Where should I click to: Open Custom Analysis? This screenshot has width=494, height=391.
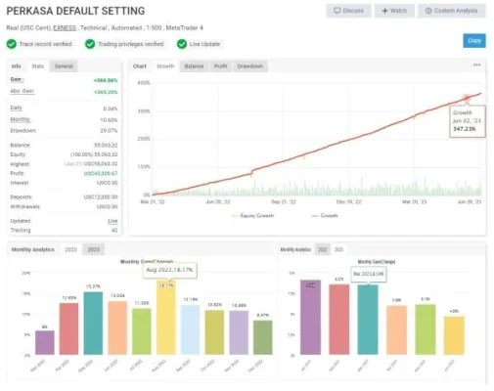pyautogui.click(x=452, y=11)
